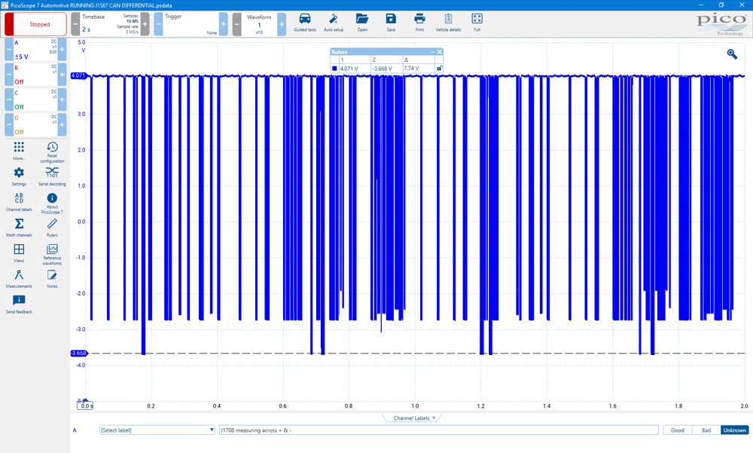Decrease channel A input range
Image resolution: width=753 pixels, height=453 pixels.
(9, 50)
